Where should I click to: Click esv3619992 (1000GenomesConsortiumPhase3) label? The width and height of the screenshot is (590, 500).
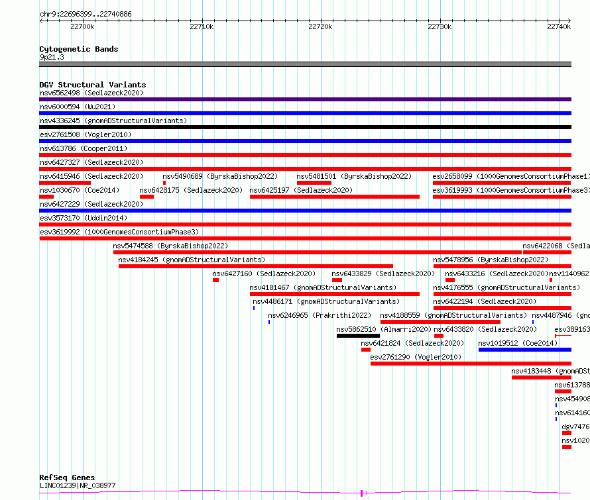click(119, 232)
